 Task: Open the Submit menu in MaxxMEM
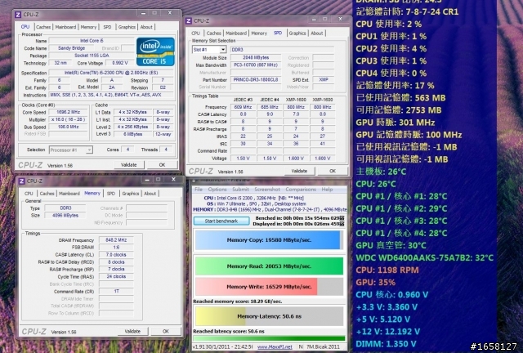[240, 190]
